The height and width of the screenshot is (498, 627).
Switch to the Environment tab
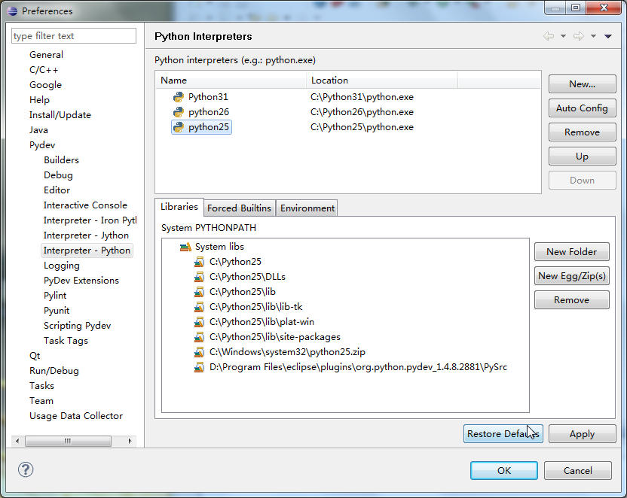[307, 208]
